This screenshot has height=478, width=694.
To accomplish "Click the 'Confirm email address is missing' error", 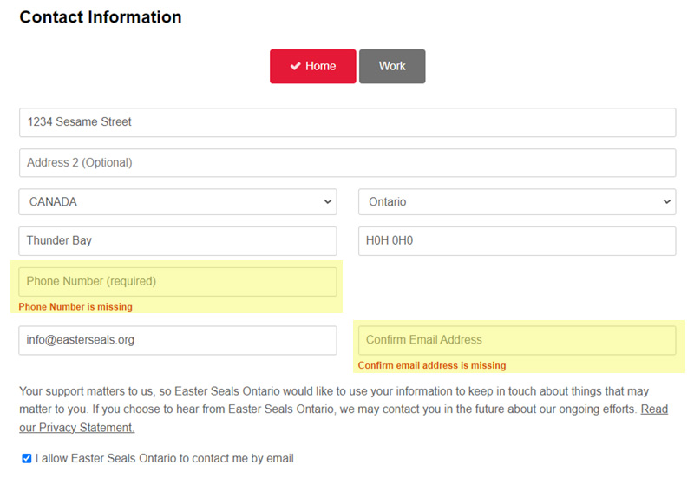I will 431,365.
